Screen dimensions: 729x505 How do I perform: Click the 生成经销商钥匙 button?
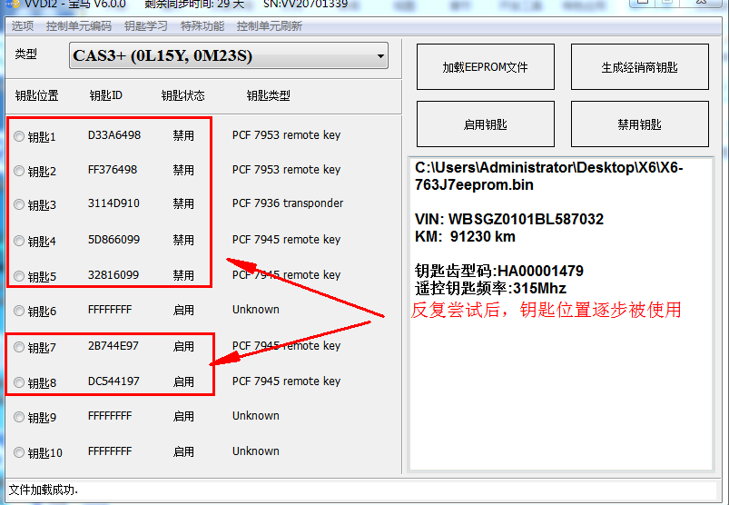click(x=639, y=67)
